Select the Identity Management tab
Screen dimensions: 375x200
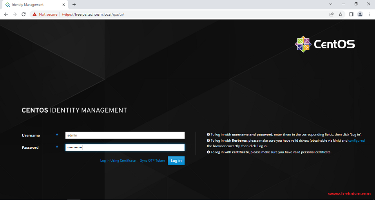34,5
